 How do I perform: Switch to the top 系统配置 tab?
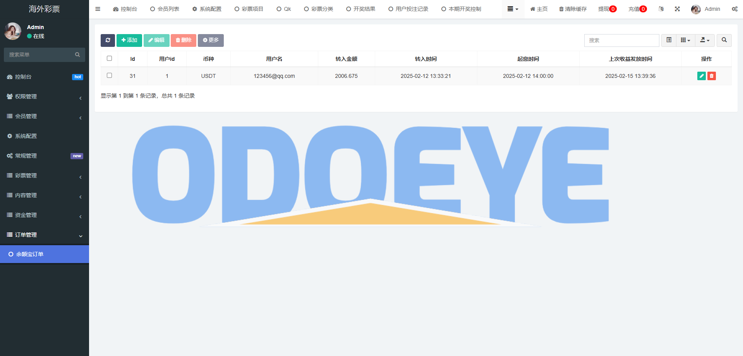(207, 9)
